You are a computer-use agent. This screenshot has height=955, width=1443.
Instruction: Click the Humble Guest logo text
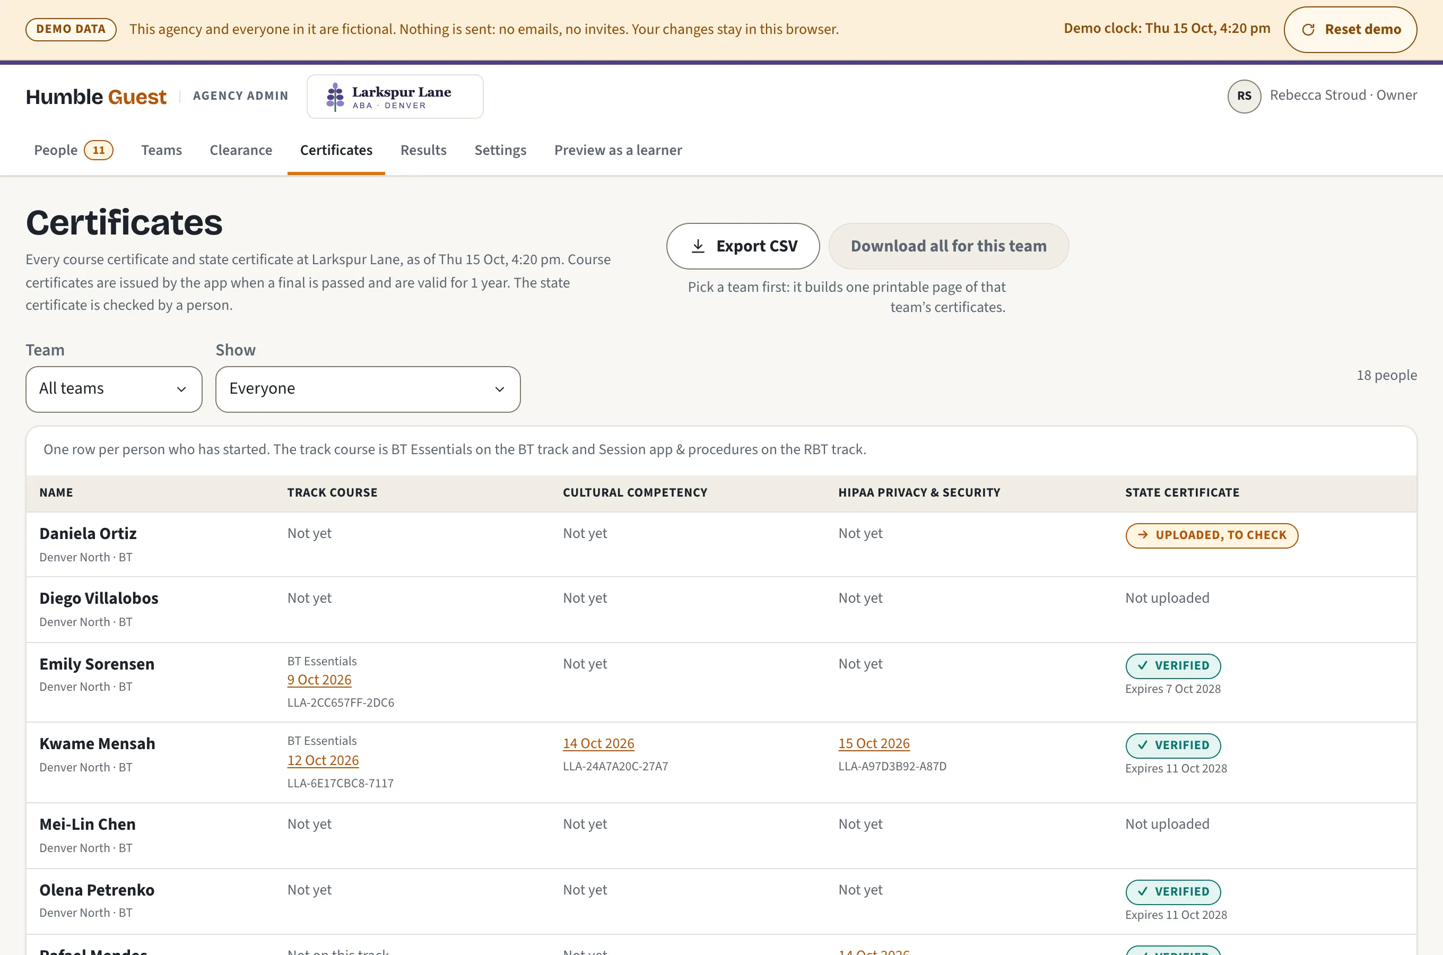tap(95, 97)
